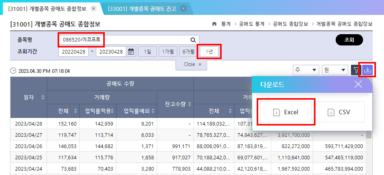Click cell value 9,201
Image resolution: width=384 pixels, height=175 pixels.
[147, 124]
